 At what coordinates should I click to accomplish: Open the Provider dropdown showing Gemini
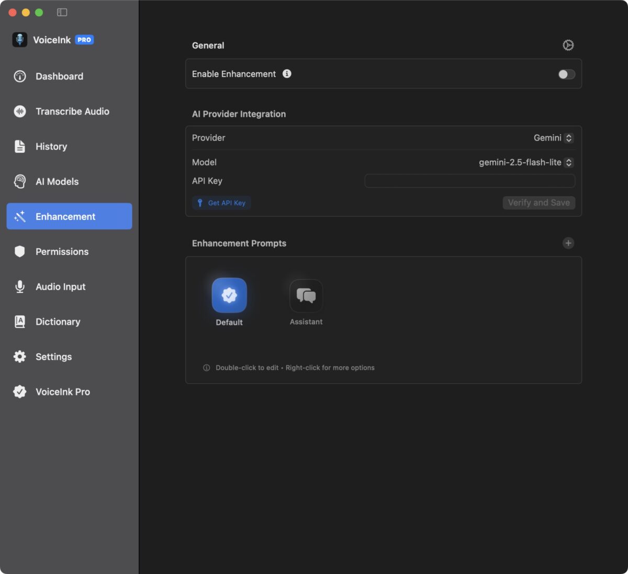pos(553,138)
